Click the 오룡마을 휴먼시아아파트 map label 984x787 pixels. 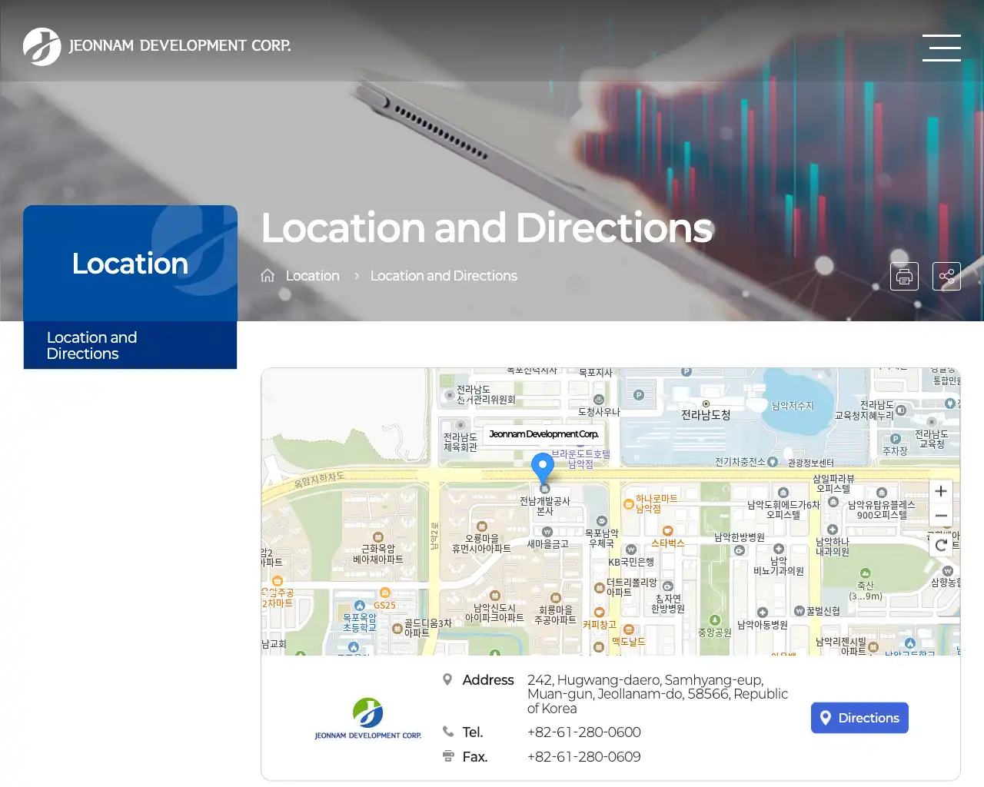[481, 543]
